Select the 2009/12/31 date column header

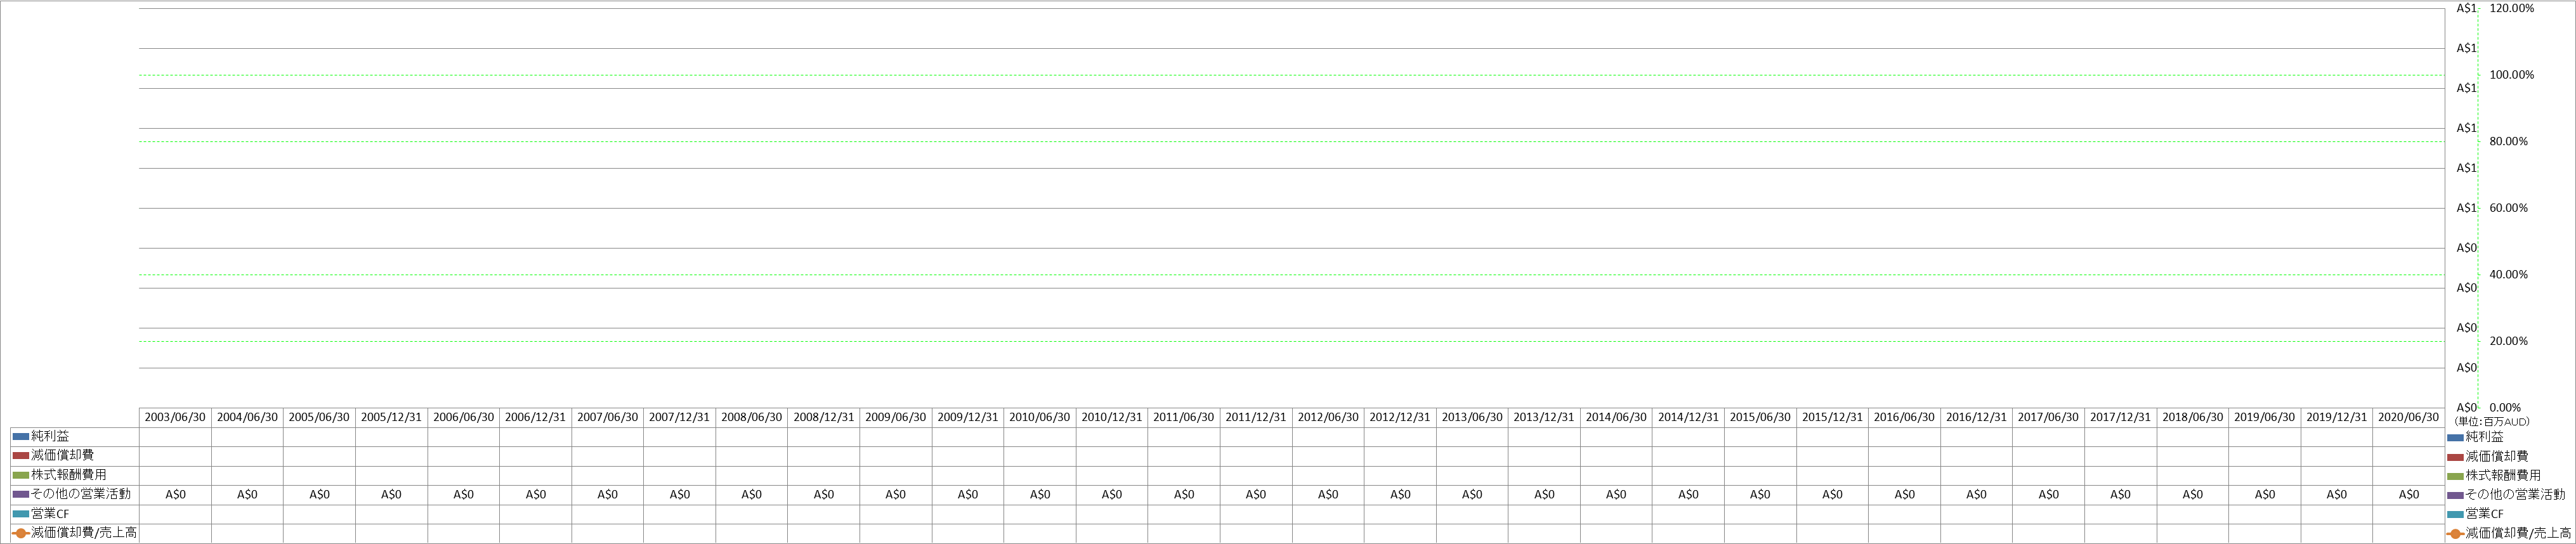coord(967,417)
